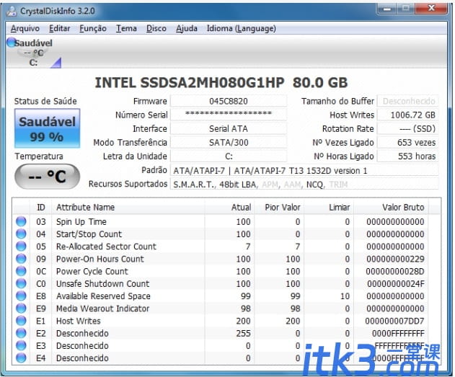Screen dimensions: 455x377
Task: Click the Padrão field ATA/ATAPI-7
Action: [304, 170]
